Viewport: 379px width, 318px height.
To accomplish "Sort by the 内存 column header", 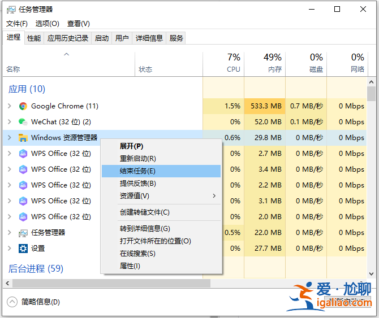I will pos(265,64).
